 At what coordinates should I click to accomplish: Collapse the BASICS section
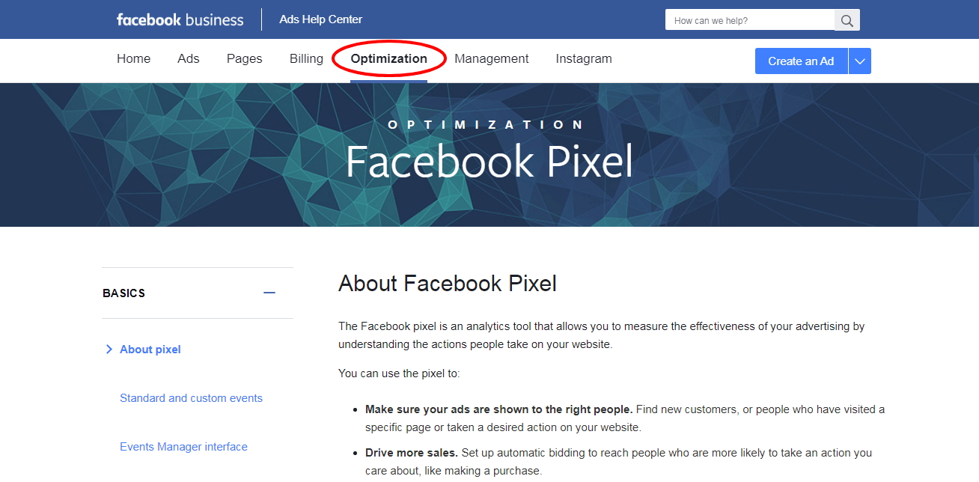(269, 293)
